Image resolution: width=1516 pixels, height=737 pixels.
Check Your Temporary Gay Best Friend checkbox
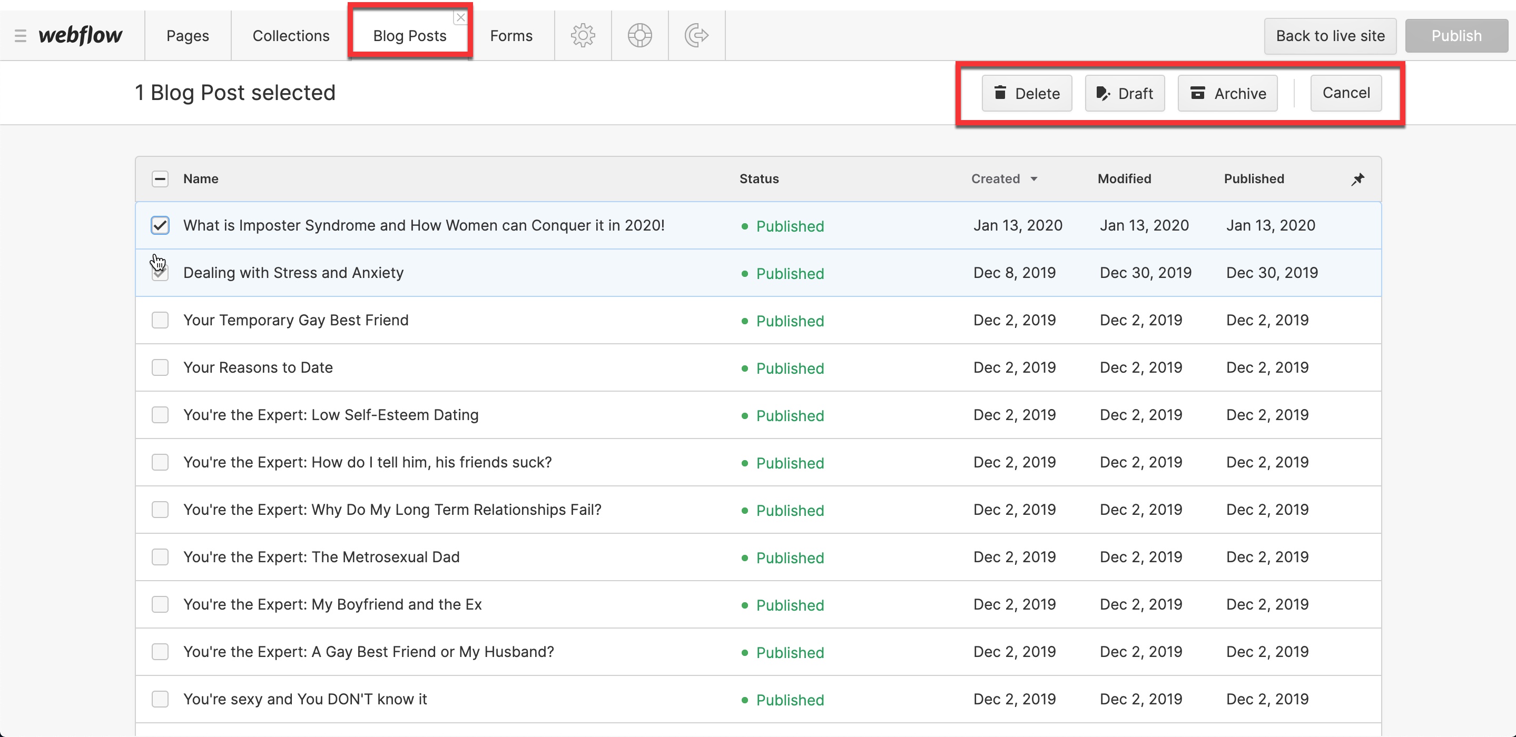tap(160, 320)
